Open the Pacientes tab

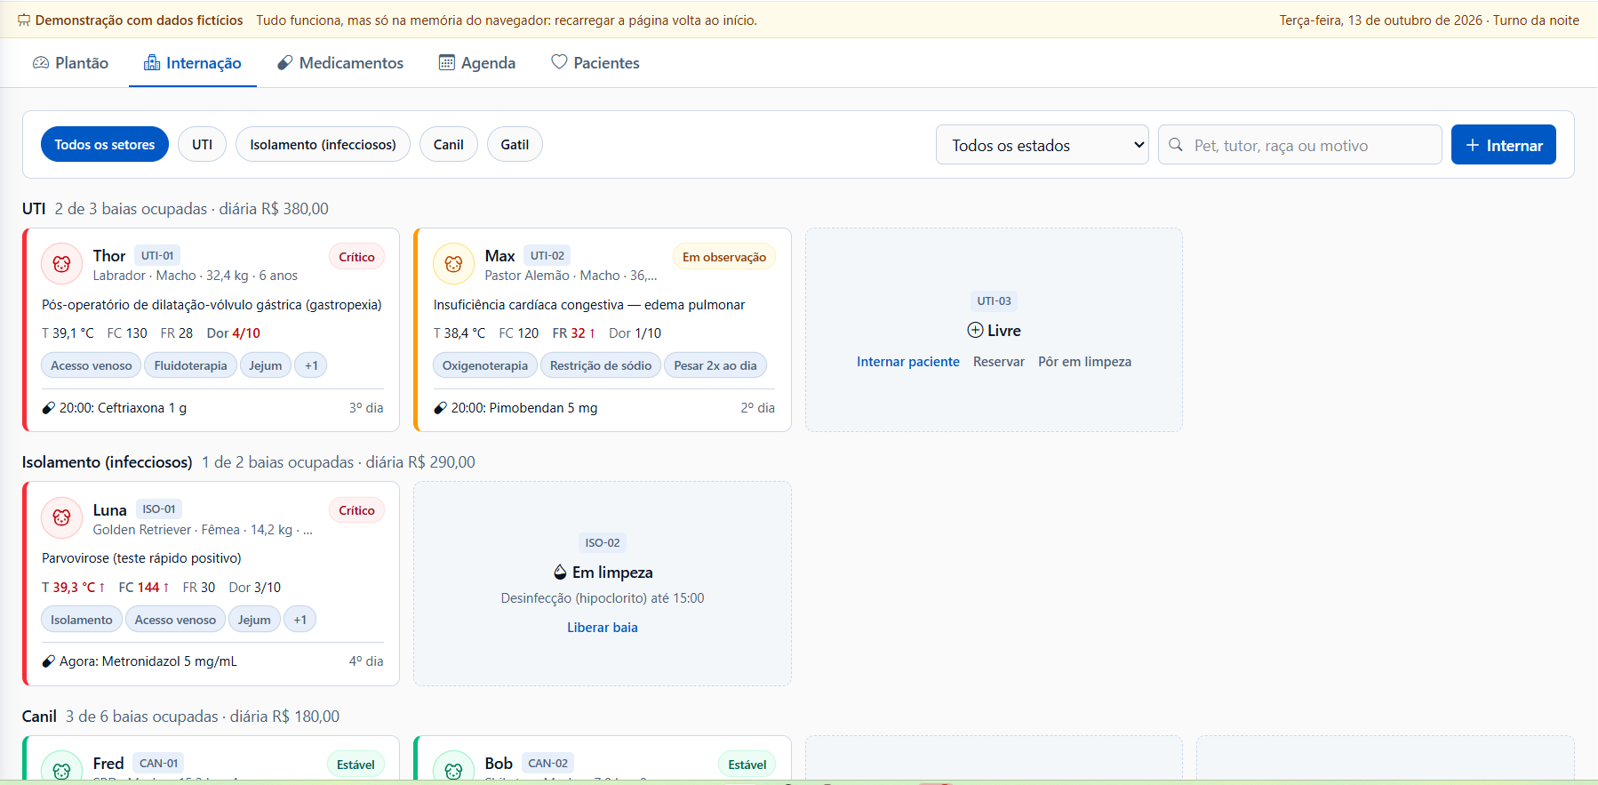tap(595, 63)
